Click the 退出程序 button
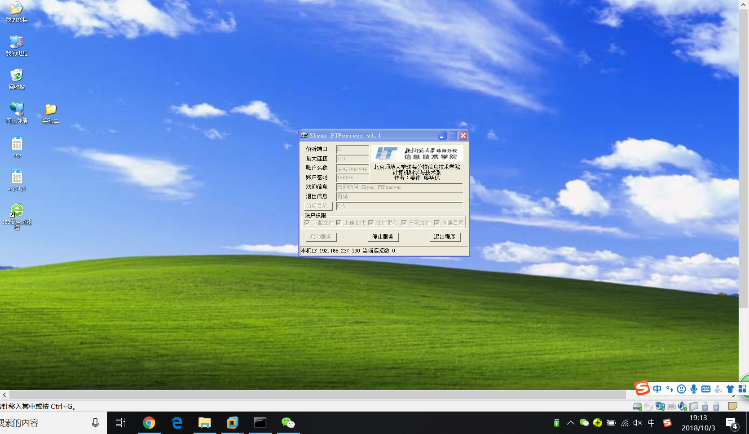749x434 pixels. click(x=445, y=237)
